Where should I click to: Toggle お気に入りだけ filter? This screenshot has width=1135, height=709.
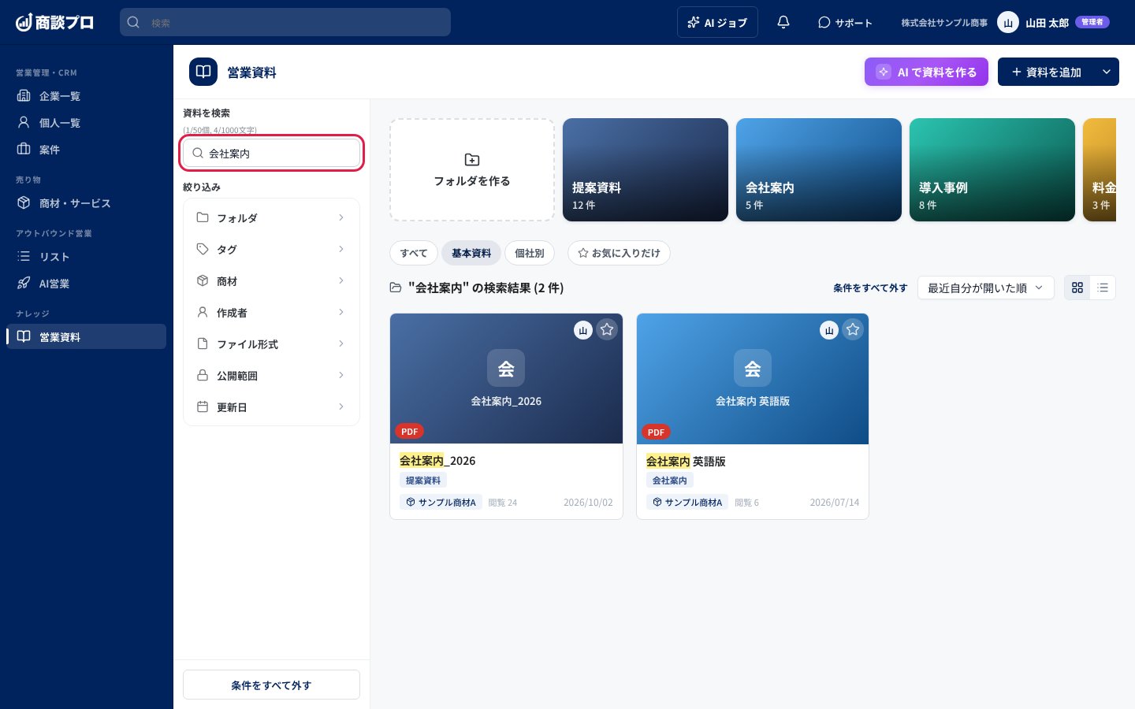click(x=619, y=253)
